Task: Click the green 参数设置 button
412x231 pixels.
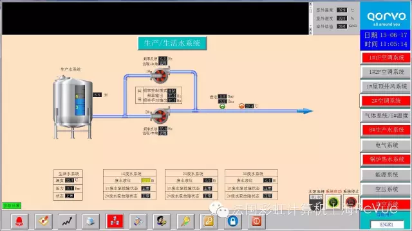Action: coord(12,205)
